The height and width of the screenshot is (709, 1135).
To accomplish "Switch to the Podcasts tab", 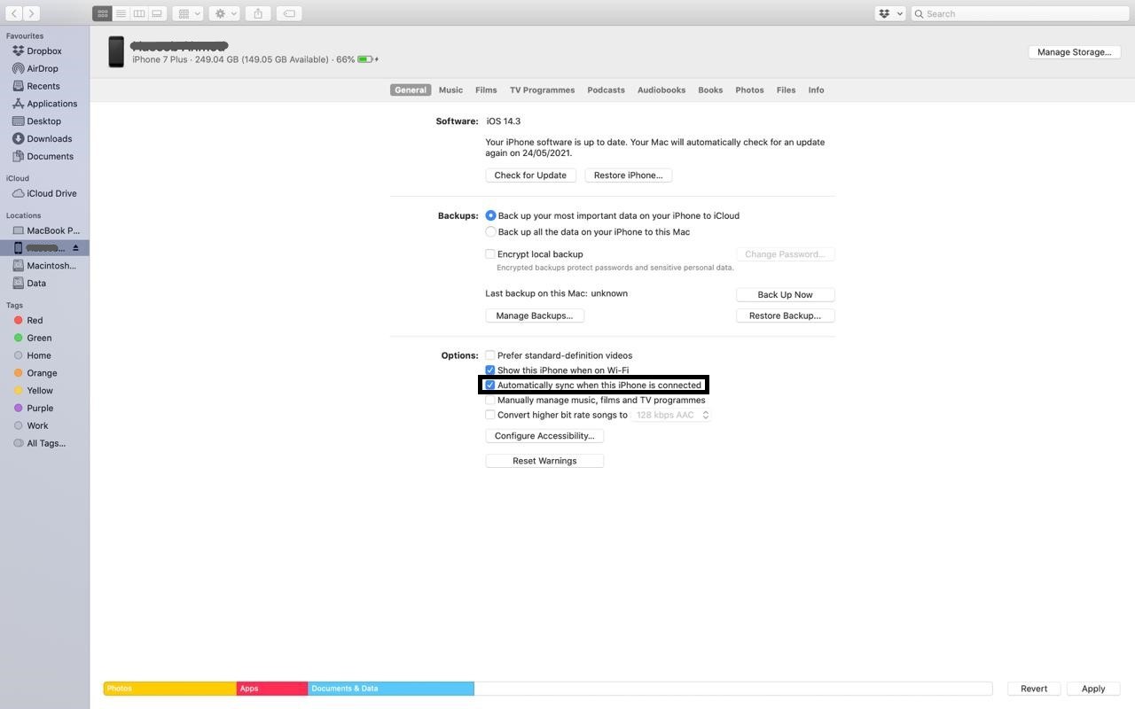I will point(605,90).
